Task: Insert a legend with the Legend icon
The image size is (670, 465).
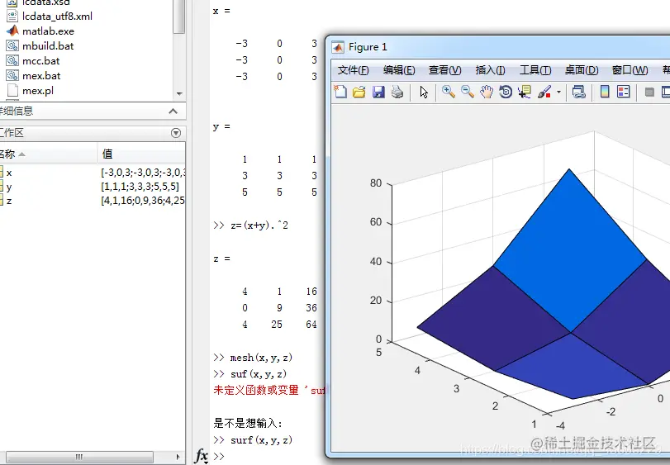Action: tap(624, 92)
